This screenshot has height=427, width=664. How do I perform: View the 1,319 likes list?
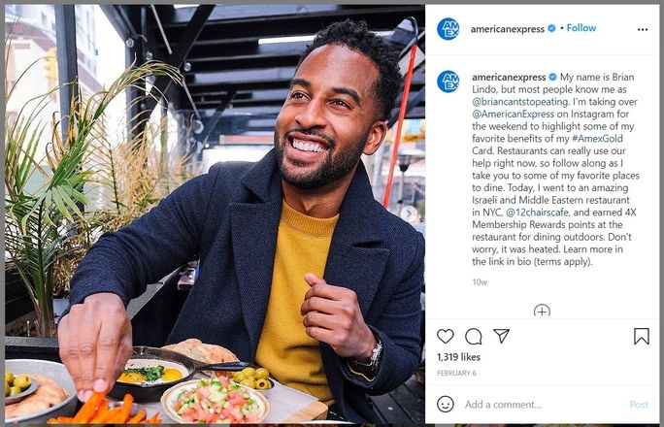458,357
